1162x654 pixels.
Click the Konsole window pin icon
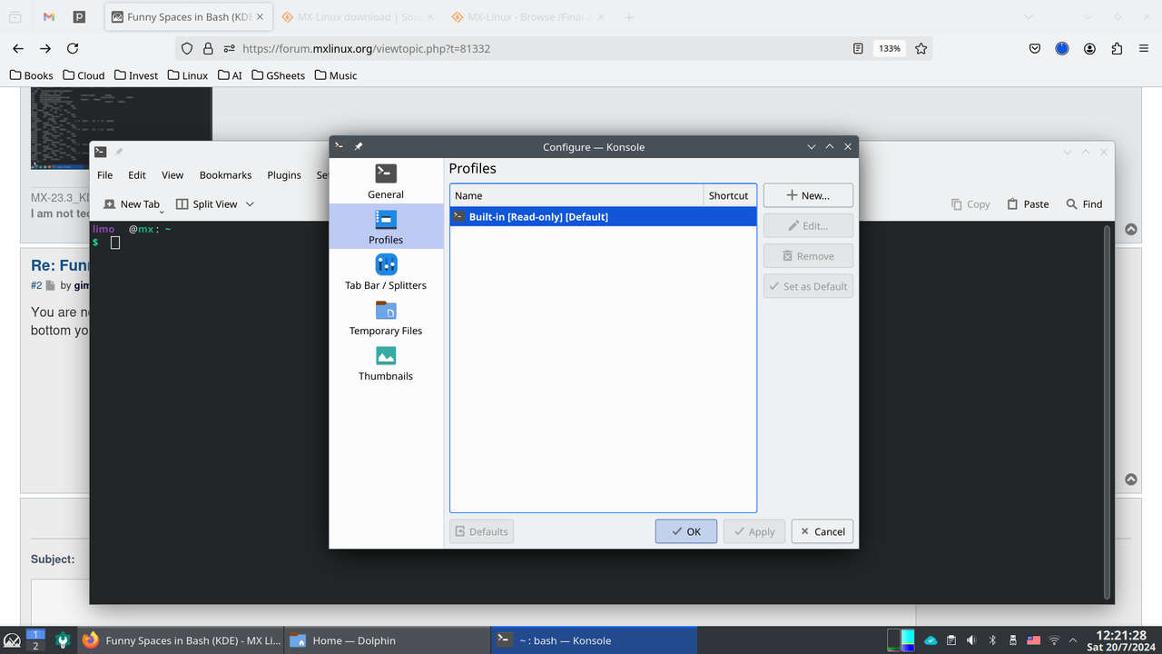tap(119, 152)
